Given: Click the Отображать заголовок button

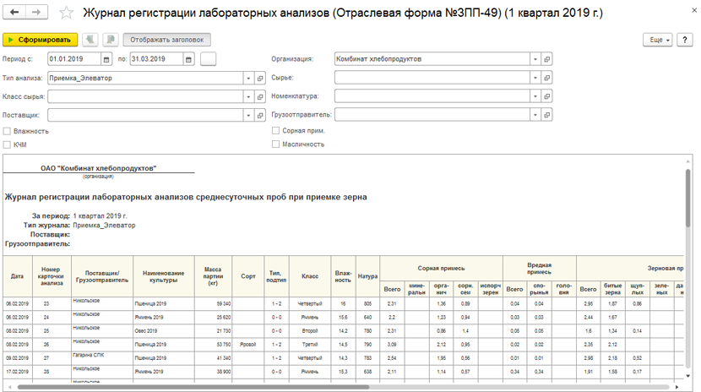Looking at the screenshot, I should click(166, 40).
